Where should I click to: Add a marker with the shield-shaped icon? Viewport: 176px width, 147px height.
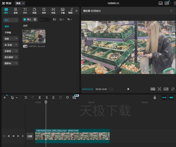click(67, 97)
